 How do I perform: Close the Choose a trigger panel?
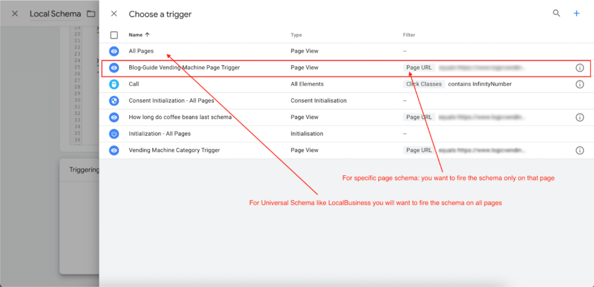pos(114,14)
